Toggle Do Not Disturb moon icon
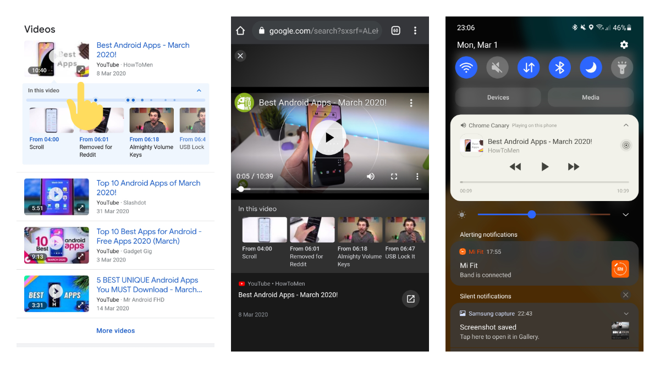Viewport: 660px width, 368px height. (591, 68)
